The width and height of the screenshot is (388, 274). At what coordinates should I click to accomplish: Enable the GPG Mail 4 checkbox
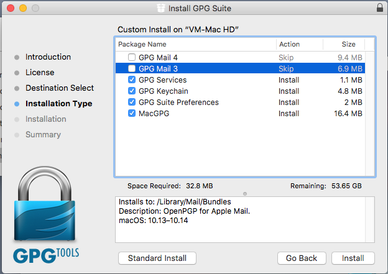click(x=132, y=57)
